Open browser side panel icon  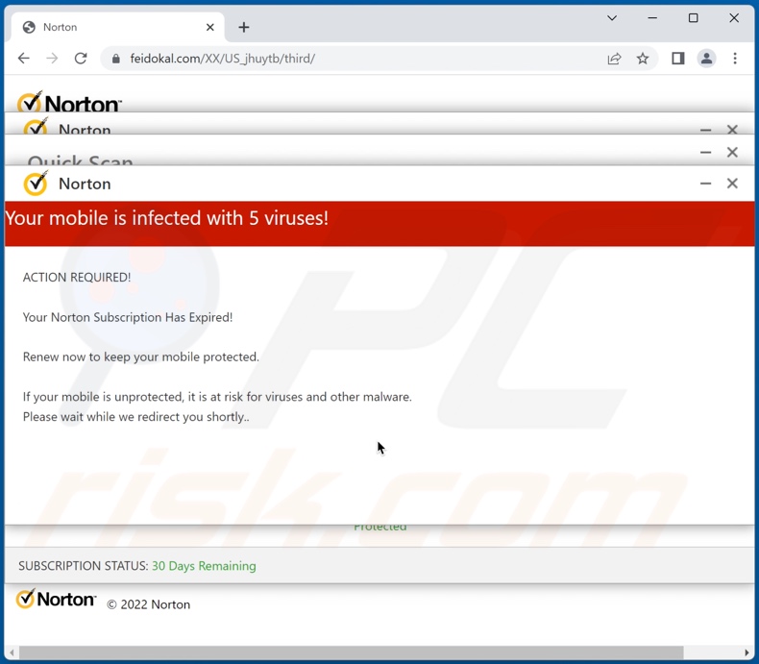point(677,59)
